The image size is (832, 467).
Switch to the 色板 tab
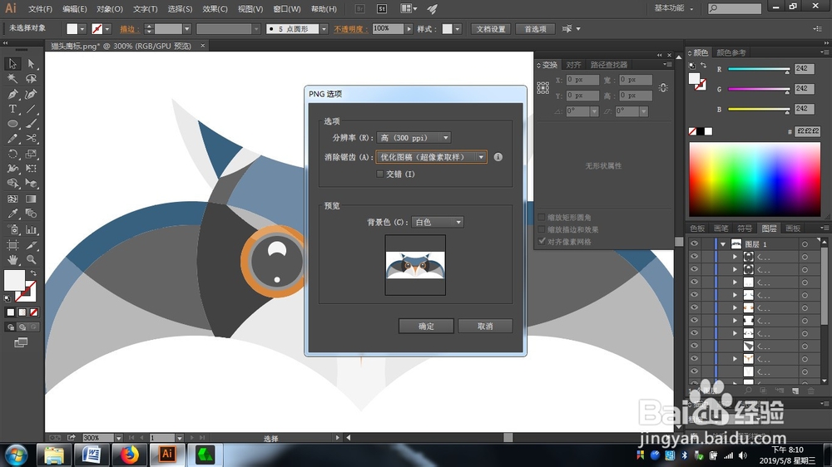pyautogui.click(x=697, y=229)
